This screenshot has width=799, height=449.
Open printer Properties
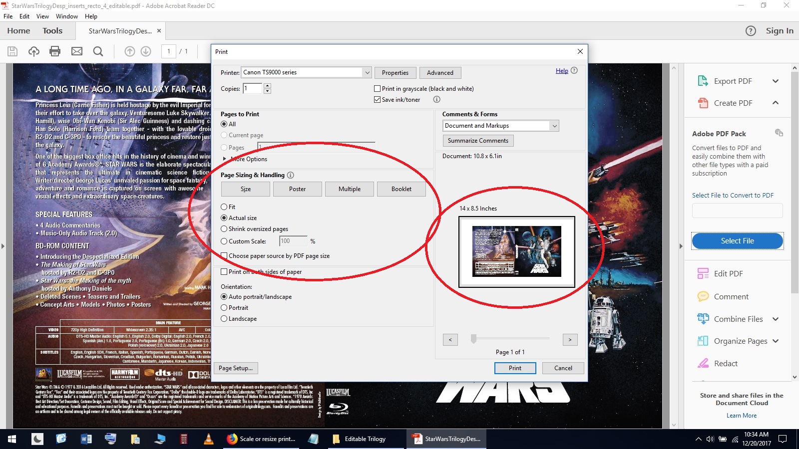point(395,73)
